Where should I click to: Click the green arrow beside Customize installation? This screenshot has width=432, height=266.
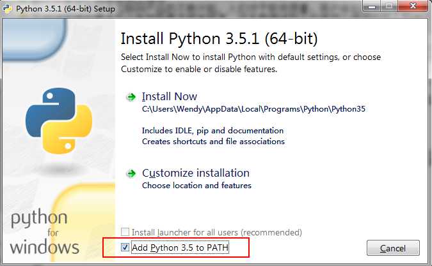[x=131, y=174]
